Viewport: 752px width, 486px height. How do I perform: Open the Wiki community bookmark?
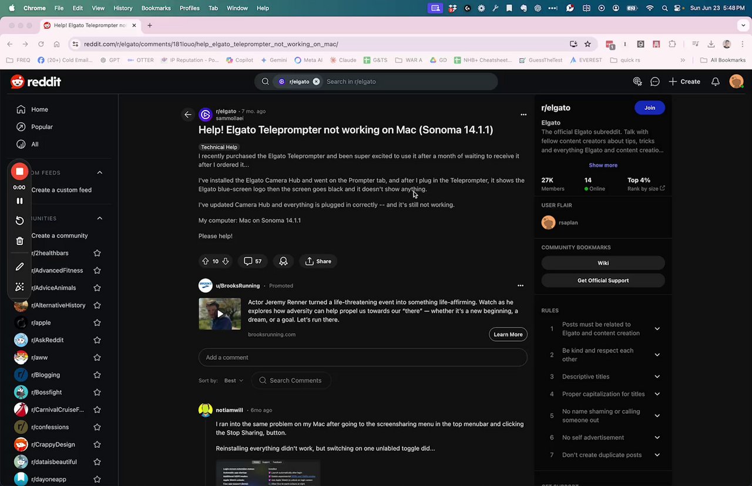click(x=603, y=263)
